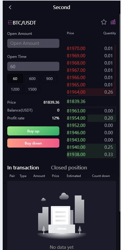Screen dimensions: 122x250
Task: Click the Open Time field showing 60
Action: (x=33, y=66)
